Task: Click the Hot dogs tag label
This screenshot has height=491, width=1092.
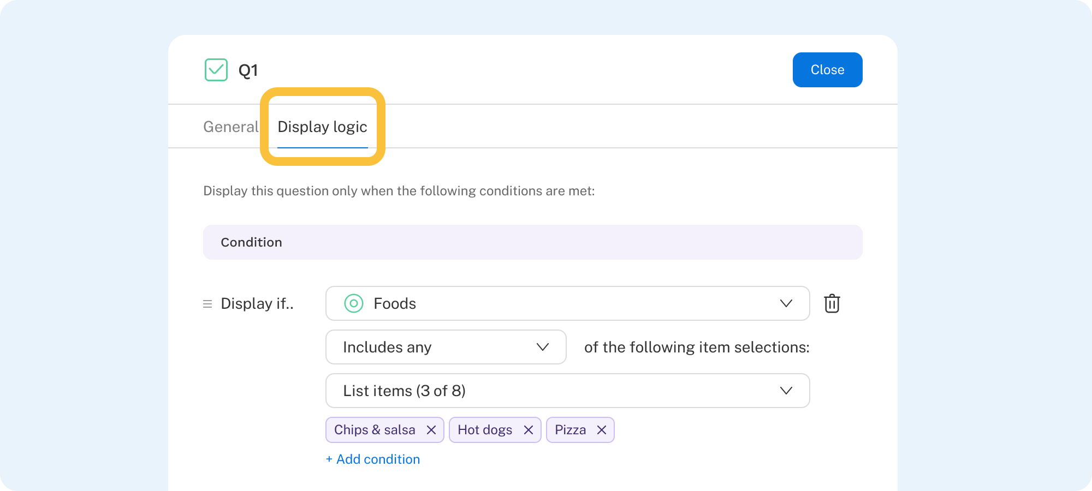Action: (485, 430)
